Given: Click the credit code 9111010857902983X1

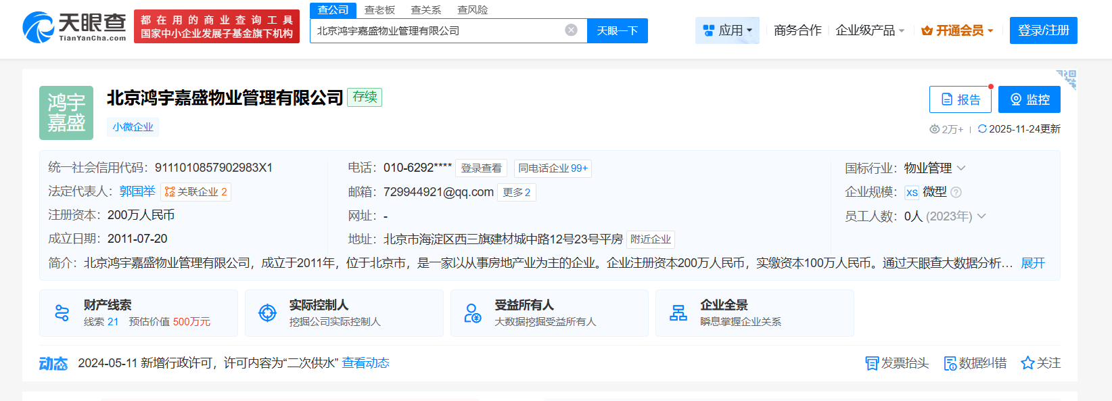Looking at the screenshot, I should [x=214, y=168].
